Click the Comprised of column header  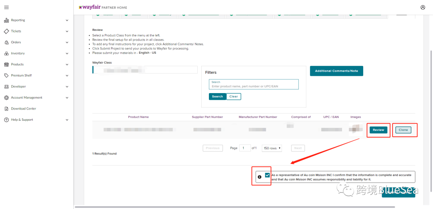point(301,117)
